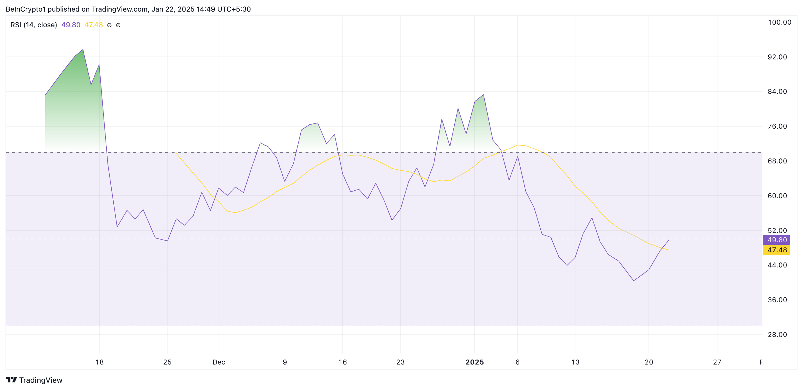803x390 pixels.
Task: Click the 13 date label on time axis
Action: [575, 362]
